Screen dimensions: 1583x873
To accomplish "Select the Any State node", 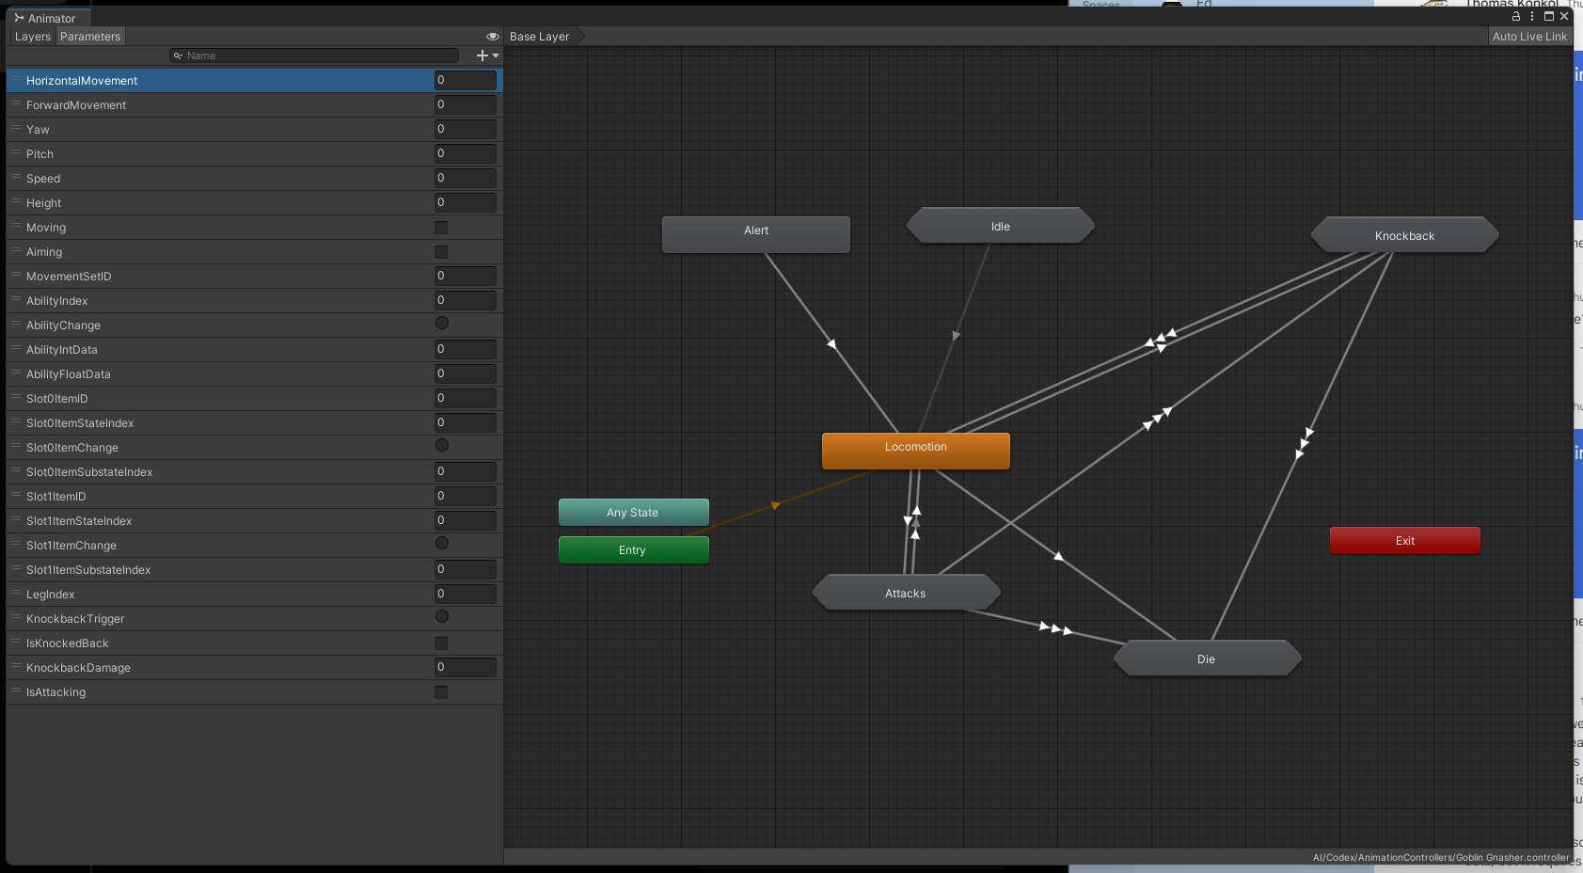I will (x=634, y=512).
